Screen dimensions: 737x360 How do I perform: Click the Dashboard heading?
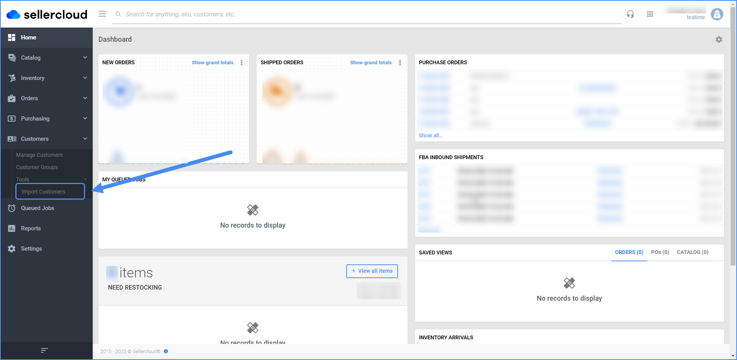tap(115, 39)
